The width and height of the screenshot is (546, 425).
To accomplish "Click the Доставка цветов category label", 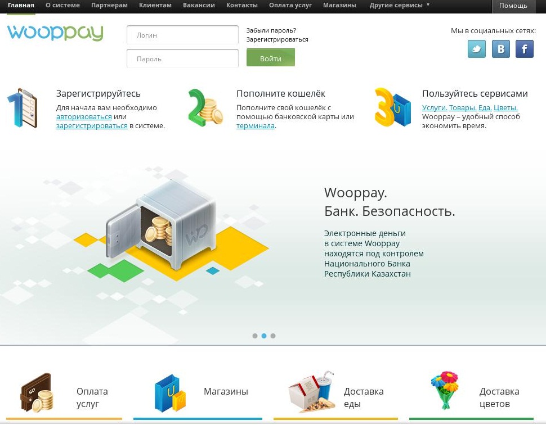I will pos(499,397).
